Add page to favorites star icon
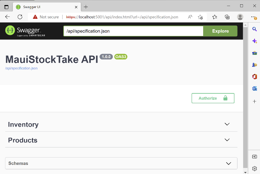The height and width of the screenshot is (174, 260). click(x=200, y=17)
